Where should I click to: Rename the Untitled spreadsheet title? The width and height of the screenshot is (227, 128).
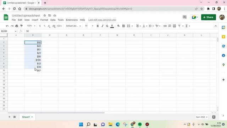(26, 16)
